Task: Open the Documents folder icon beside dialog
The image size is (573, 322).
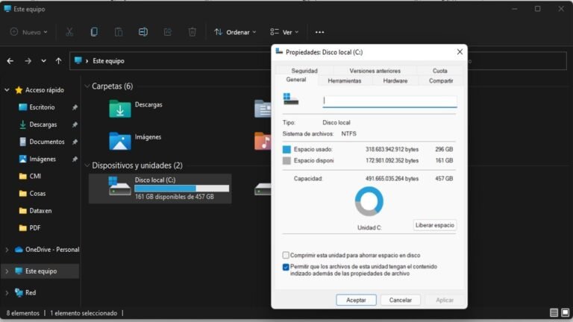Action: (263, 109)
